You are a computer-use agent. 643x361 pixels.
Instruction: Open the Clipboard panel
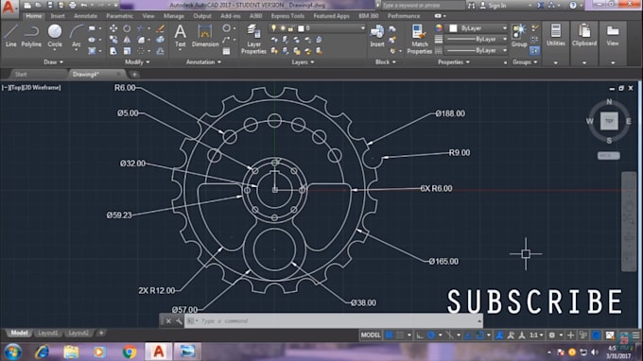[x=584, y=35]
